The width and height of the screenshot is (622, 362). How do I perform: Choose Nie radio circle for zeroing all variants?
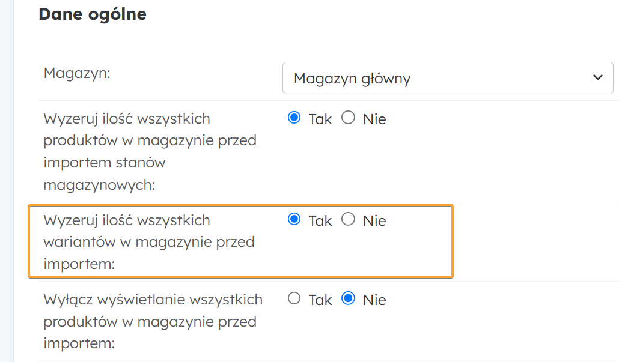point(348,219)
